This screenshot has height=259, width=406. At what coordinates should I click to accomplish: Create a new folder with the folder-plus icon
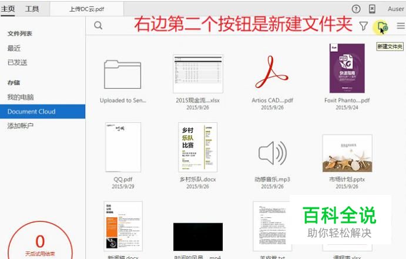[x=382, y=26]
